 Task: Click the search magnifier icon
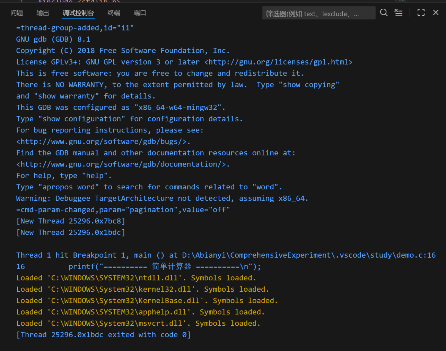(384, 12)
